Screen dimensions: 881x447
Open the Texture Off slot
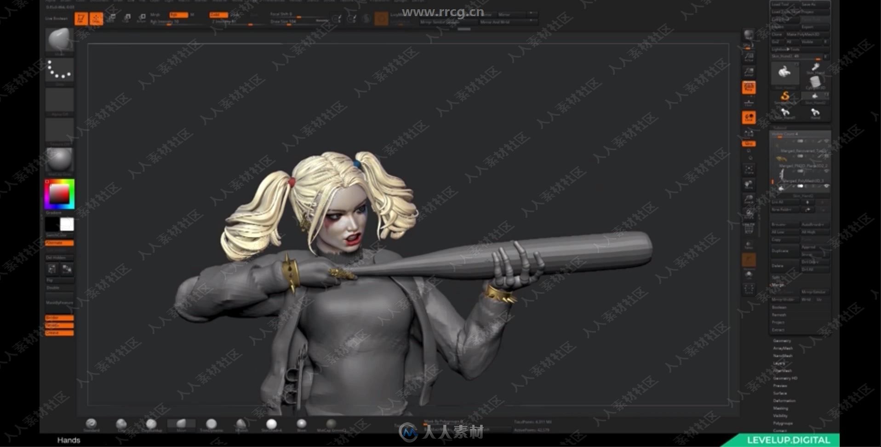tap(59, 132)
